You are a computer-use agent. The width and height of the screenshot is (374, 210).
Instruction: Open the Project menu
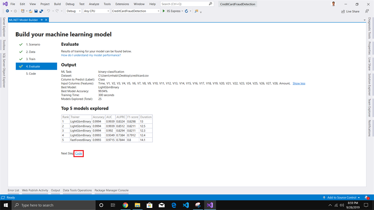[45, 4]
